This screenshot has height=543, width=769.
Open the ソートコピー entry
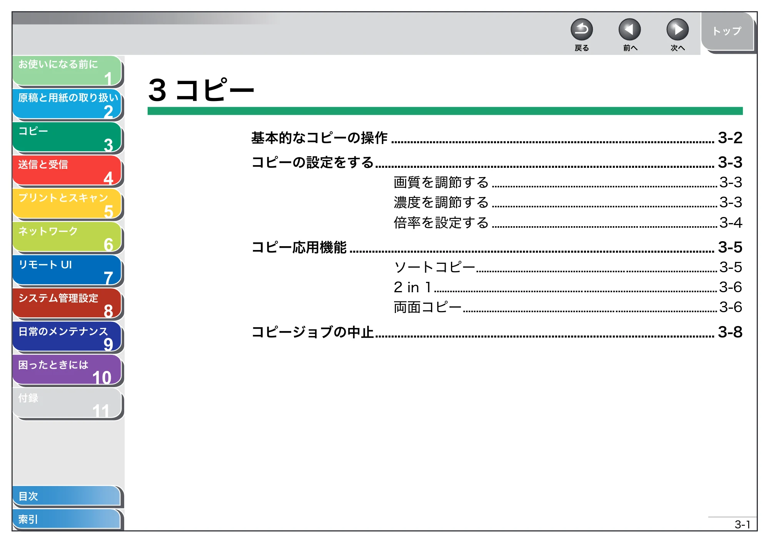(x=568, y=267)
